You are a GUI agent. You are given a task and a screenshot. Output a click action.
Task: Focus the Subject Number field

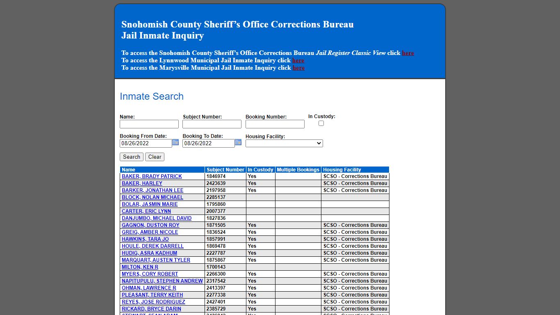click(x=212, y=124)
